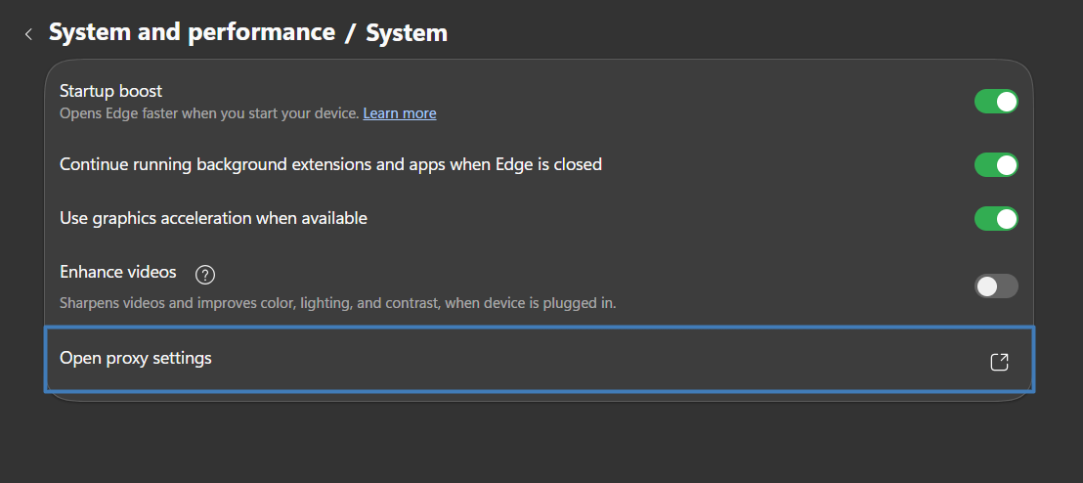This screenshot has width=1083, height=483.
Task: Click the Enhance videos label text
Action: [117, 272]
